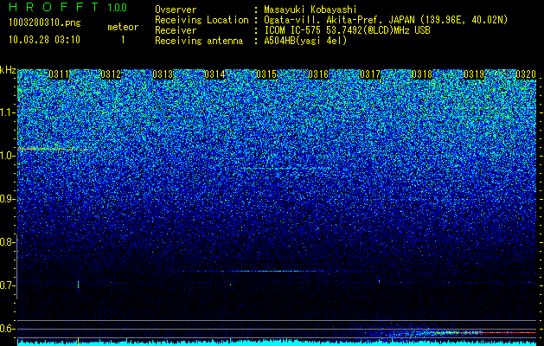Click the 0.9 kHz axis label
Image resolution: width=544 pixels, height=346 pixels.
(x=7, y=199)
